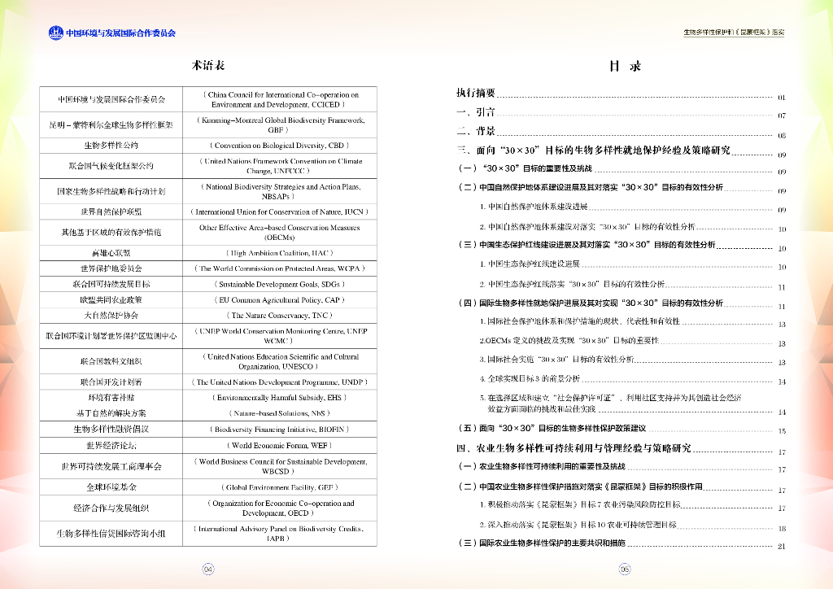Click the cell 昆明-蒙特利尔全球生物多样性框架
Viewport: 833px width, 589px height.
[x=111, y=124]
